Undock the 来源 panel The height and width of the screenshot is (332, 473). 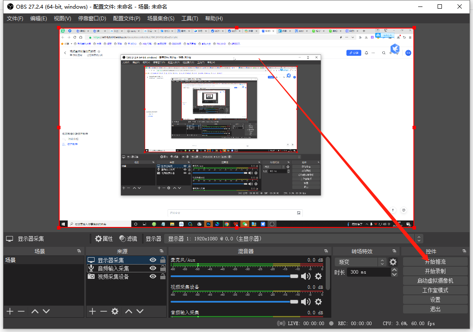(162, 251)
